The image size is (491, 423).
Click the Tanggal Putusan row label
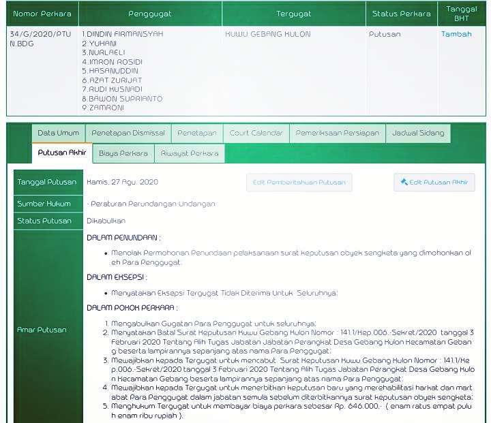(47, 183)
